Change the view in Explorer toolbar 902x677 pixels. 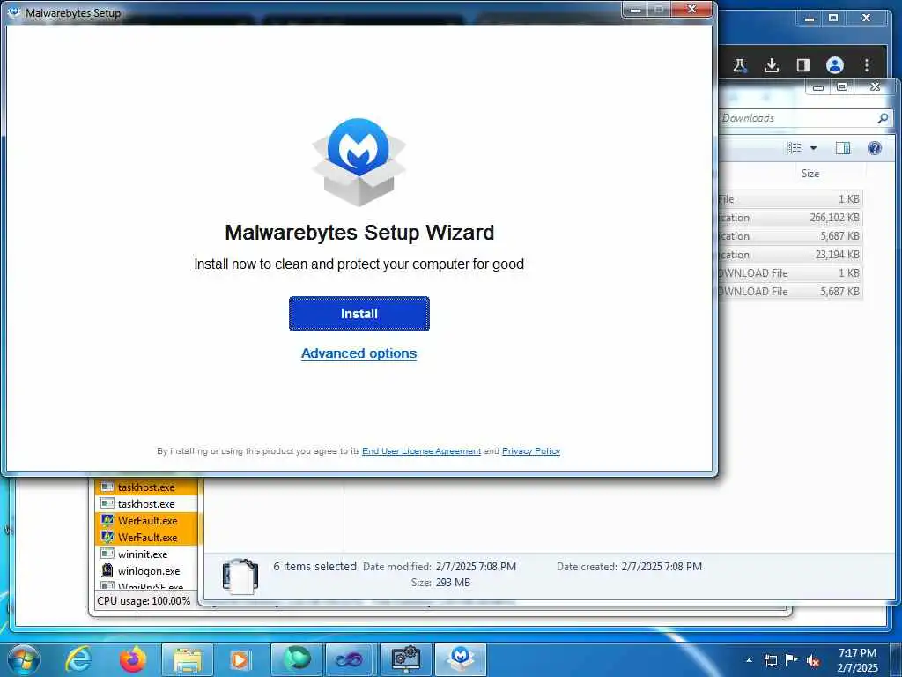795,148
